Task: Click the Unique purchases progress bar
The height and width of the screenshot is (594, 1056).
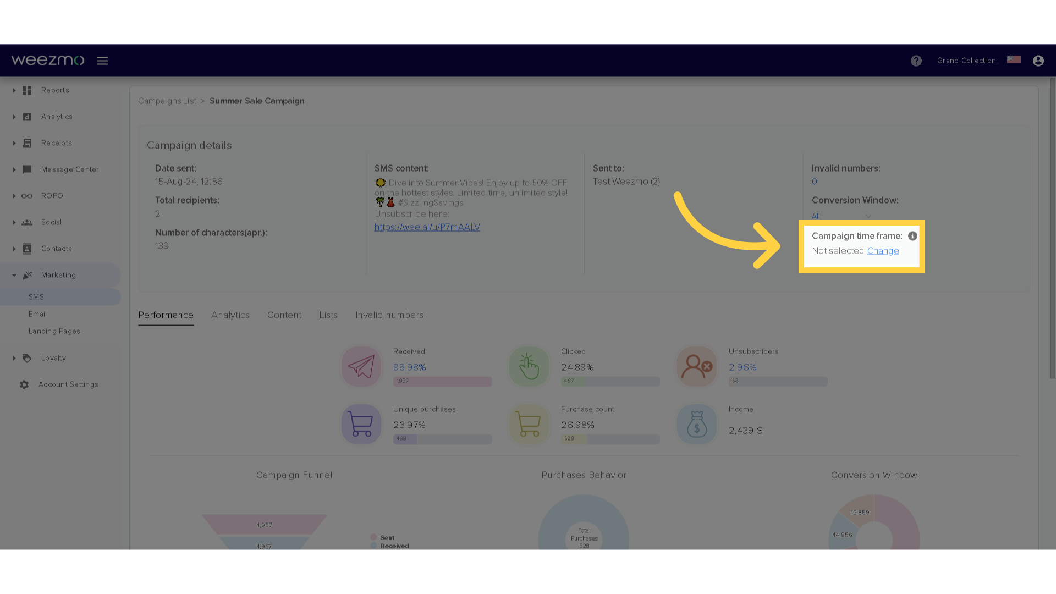Action: tap(442, 439)
